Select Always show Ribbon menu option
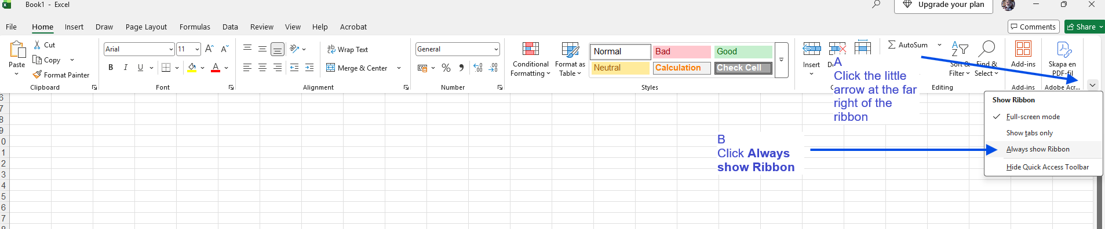Viewport: 1105px width, 229px height. 1043,149
